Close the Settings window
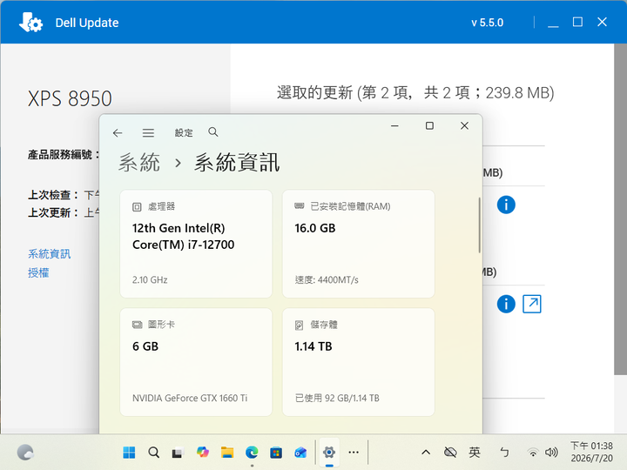This screenshot has height=470, width=627. click(464, 126)
